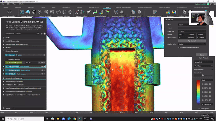Click the Plane size input field
The image size is (216, 121).
pos(192,31)
